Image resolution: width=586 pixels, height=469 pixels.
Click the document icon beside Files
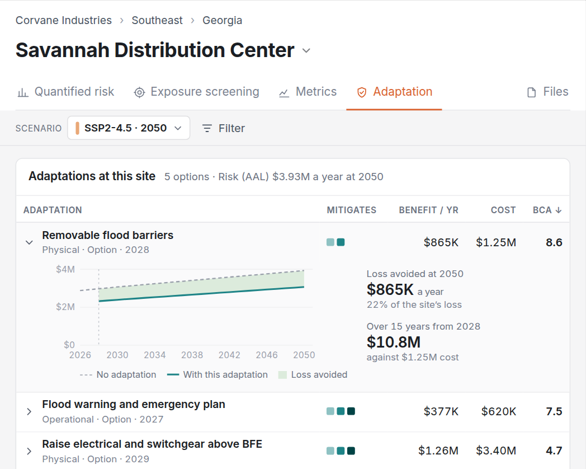click(531, 92)
